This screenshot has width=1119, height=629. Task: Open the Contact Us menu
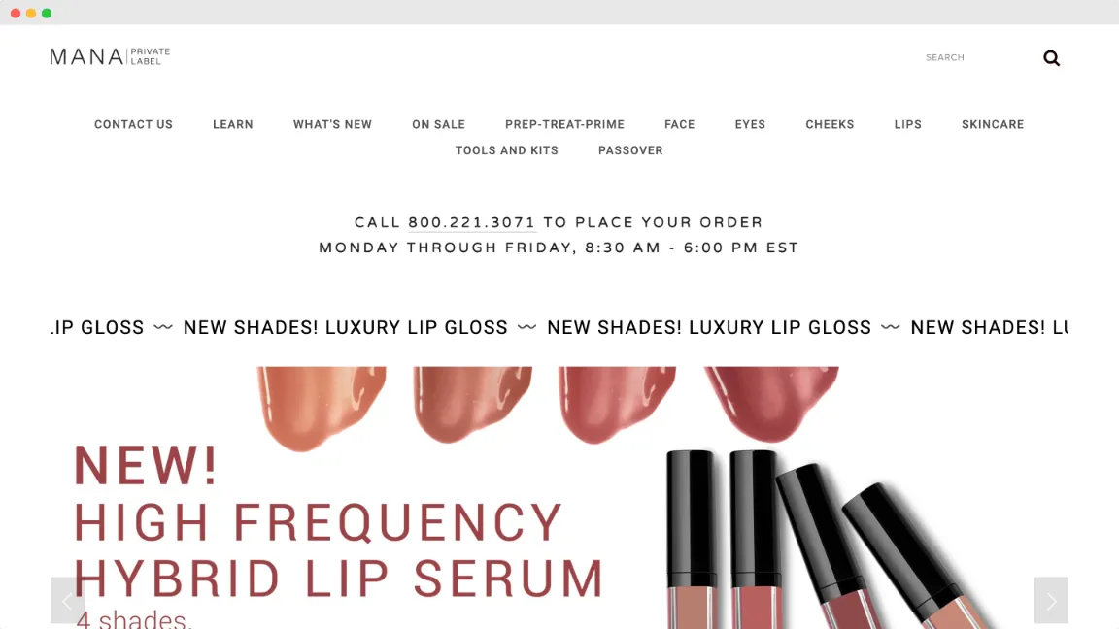(133, 124)
